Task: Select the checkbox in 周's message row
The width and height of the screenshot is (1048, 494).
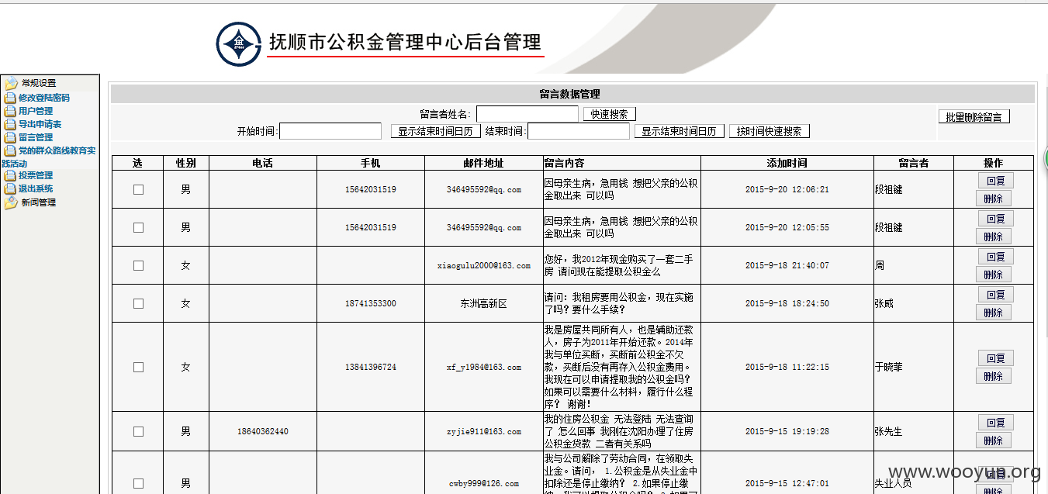Action: tap(138, 265)
